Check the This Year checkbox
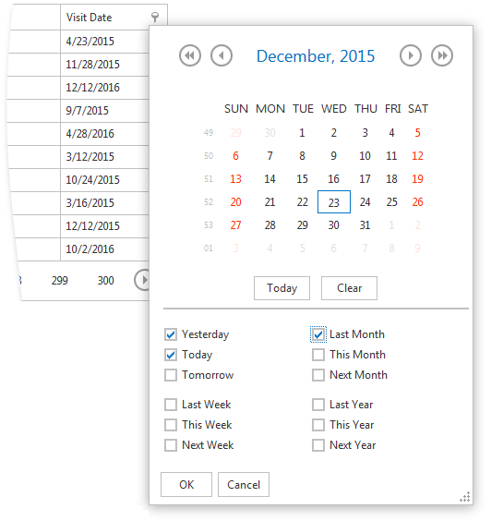 tap(318, 425)
